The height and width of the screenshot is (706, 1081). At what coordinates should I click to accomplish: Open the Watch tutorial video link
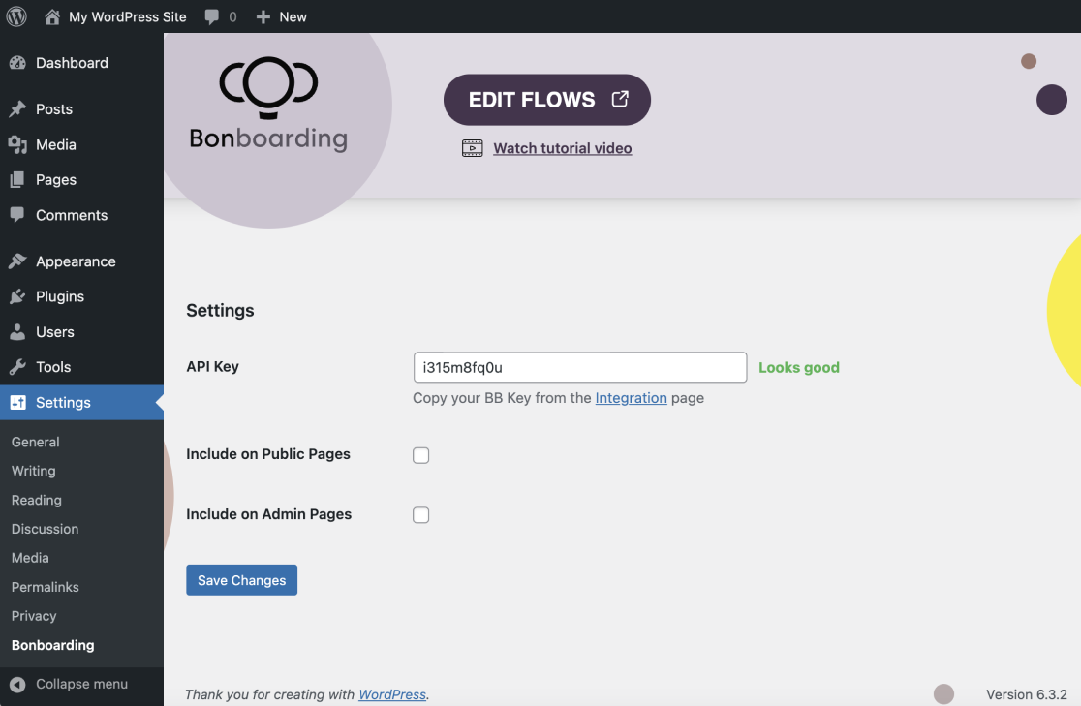pyautogui.click(x=562, y=148)
